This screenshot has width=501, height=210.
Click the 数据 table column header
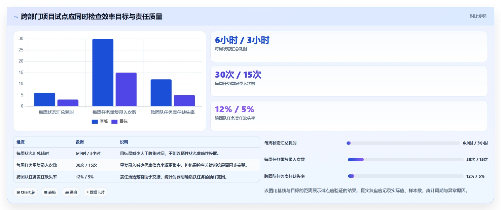tap(80, 142)
